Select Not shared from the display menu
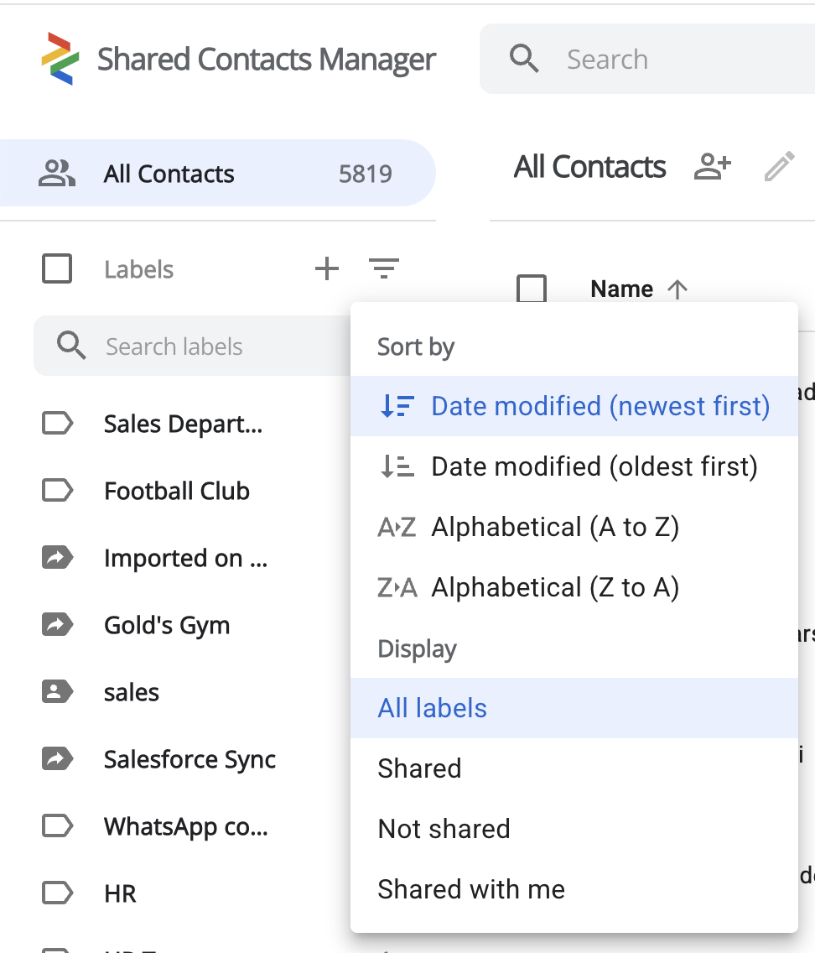This screenshot has width=815, height=953. (x=443, y=829)
